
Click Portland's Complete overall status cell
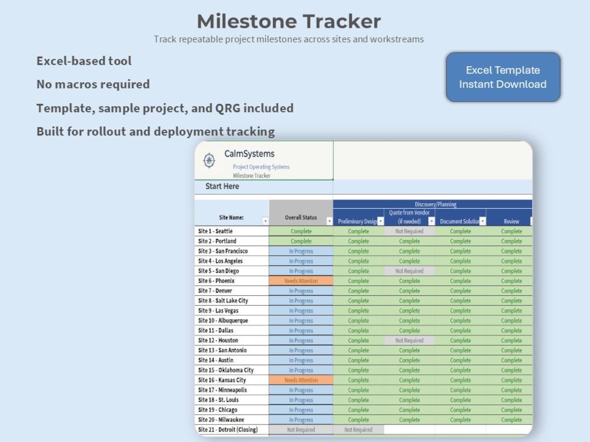[301, 241]
